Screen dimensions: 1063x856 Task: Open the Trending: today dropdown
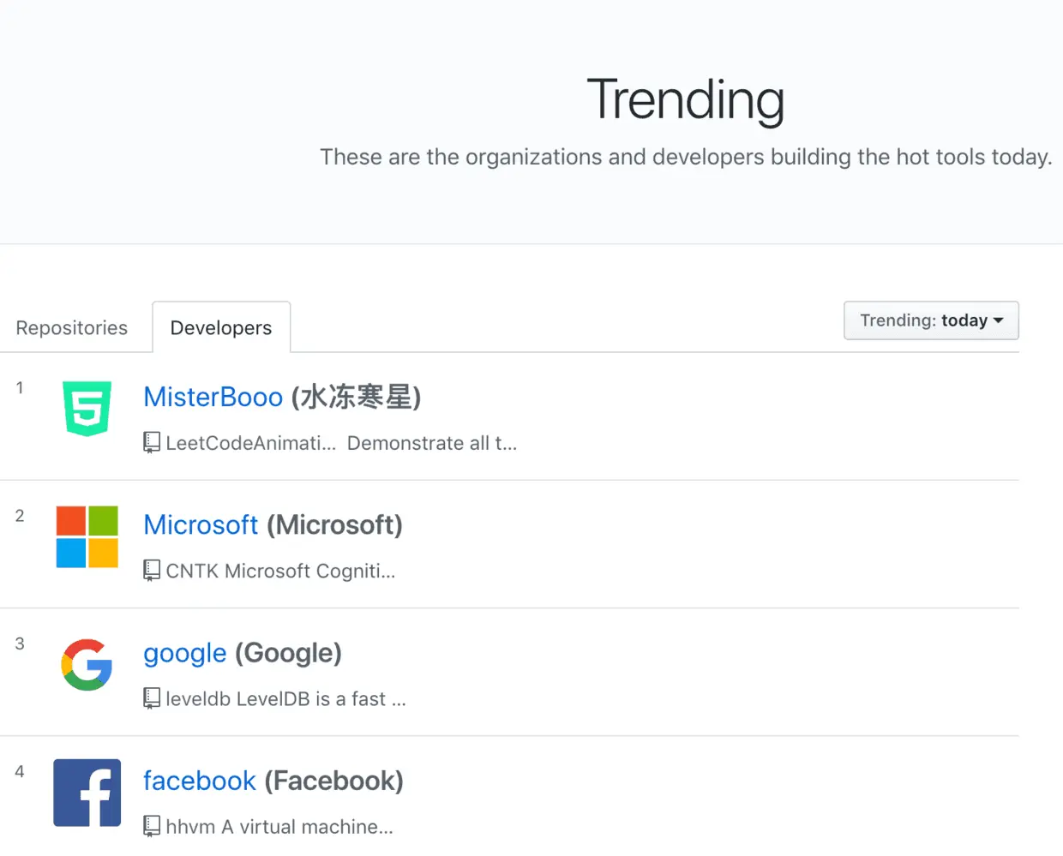pos(931,320)
